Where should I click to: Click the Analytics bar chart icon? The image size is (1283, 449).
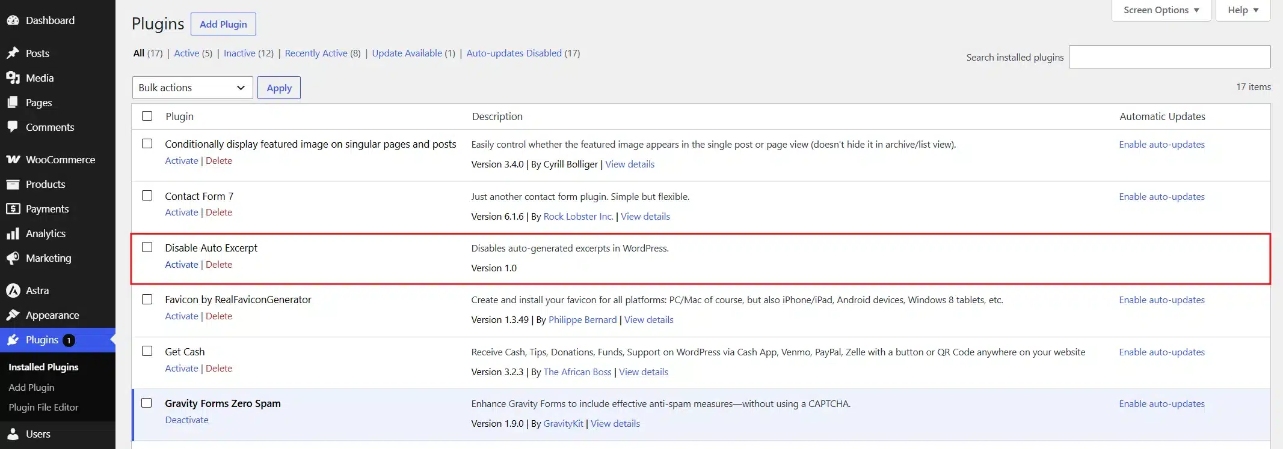coord(13,234)
